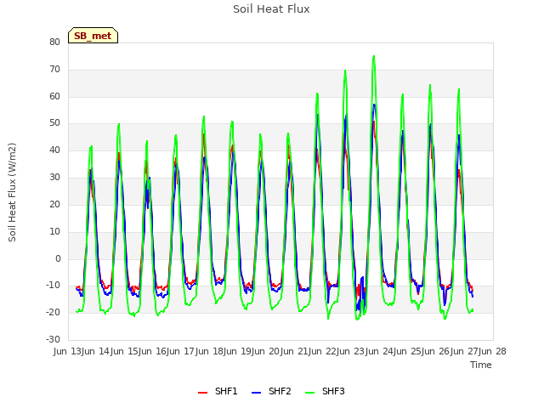Click the y-axis tick label 60

point(54,96)
